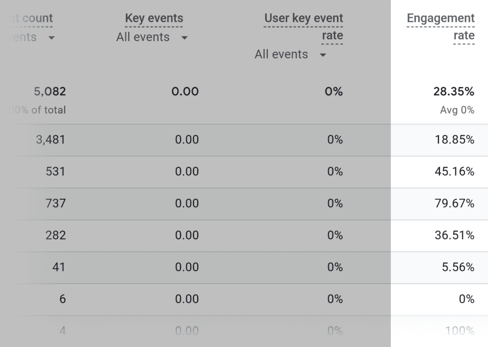Click the 28.35% total engagement rate
The height and width of the screenshot is (347, 488).
pos(454,92)
